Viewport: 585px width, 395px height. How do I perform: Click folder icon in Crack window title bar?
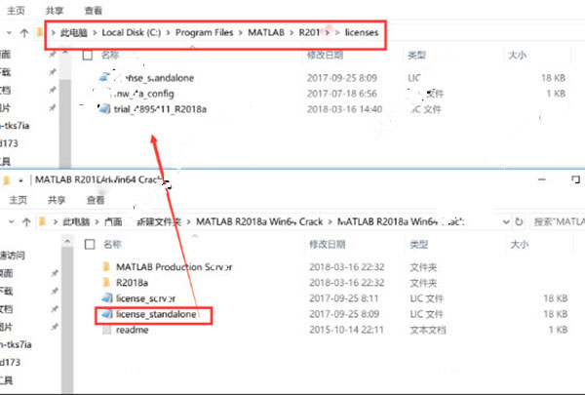(6, 180)
